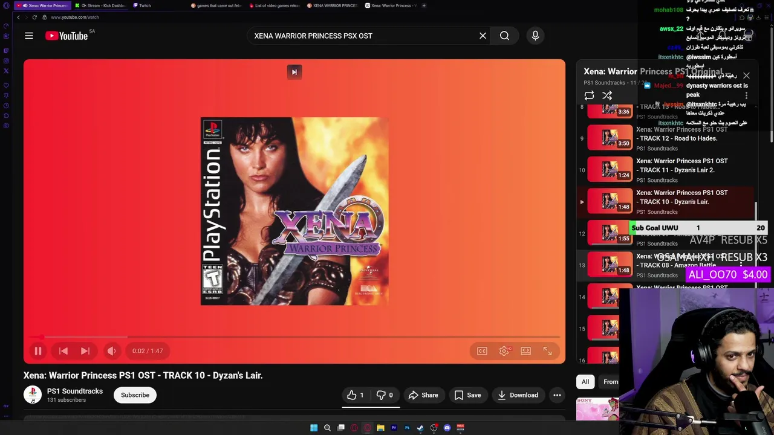This screenshot has height=435, width=774.
Task: Launch Premiere Pro from the taskbar
Action: click(x=394, y=428)
